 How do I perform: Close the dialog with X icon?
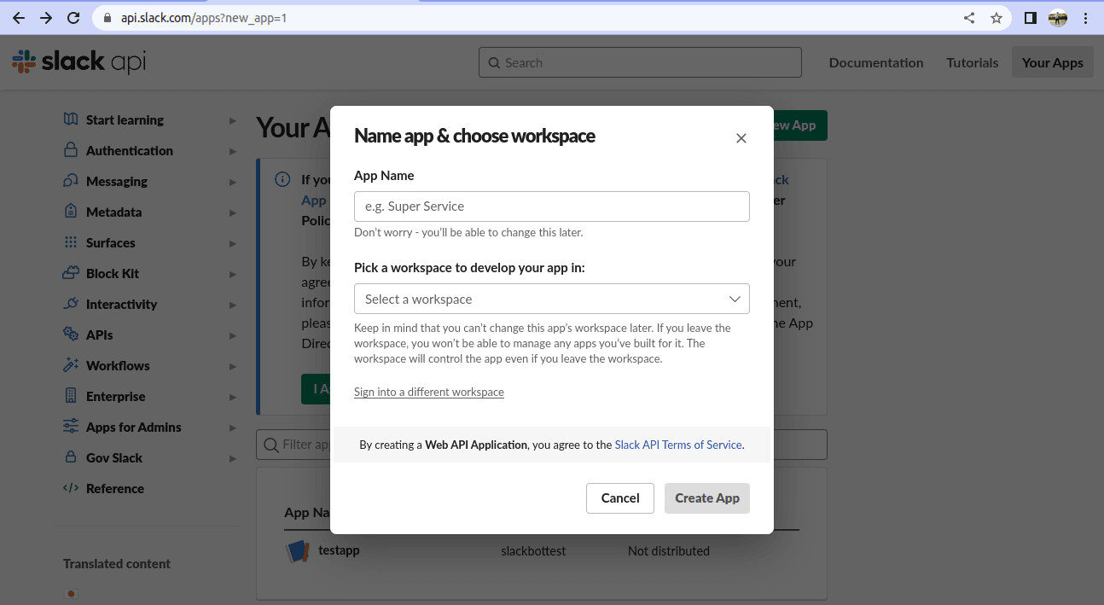(x=741, y=138)
